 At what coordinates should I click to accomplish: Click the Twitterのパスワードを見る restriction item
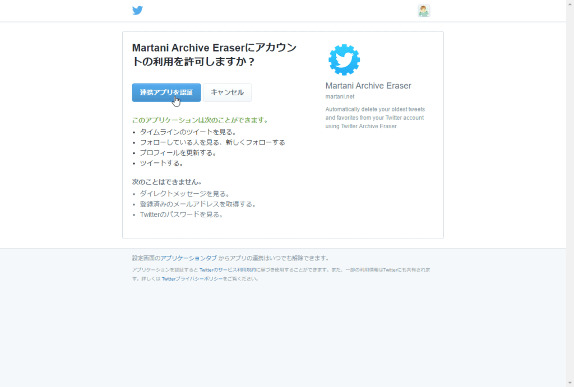(x=182, y=215)
